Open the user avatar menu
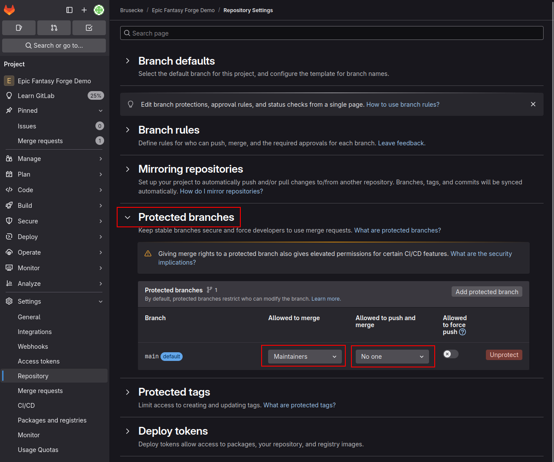The image size is (554, 462). (99, 10)
